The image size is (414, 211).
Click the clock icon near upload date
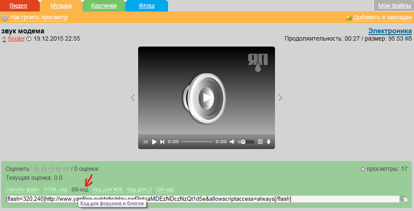[x=29, y=39]
